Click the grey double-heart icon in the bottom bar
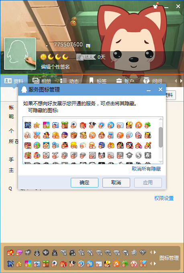The height and width of the screenshot is (273, 184). [28, 252]
